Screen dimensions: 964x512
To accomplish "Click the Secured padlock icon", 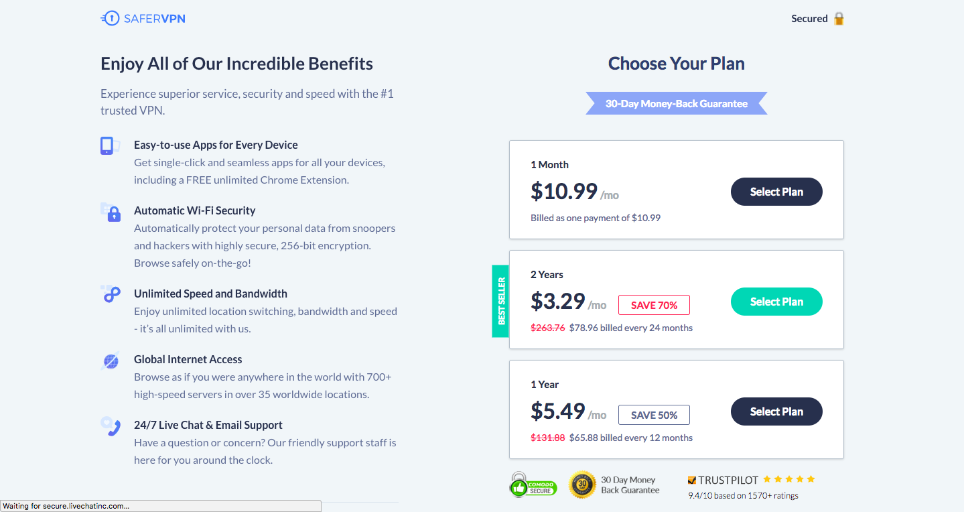I will point(839,19).
